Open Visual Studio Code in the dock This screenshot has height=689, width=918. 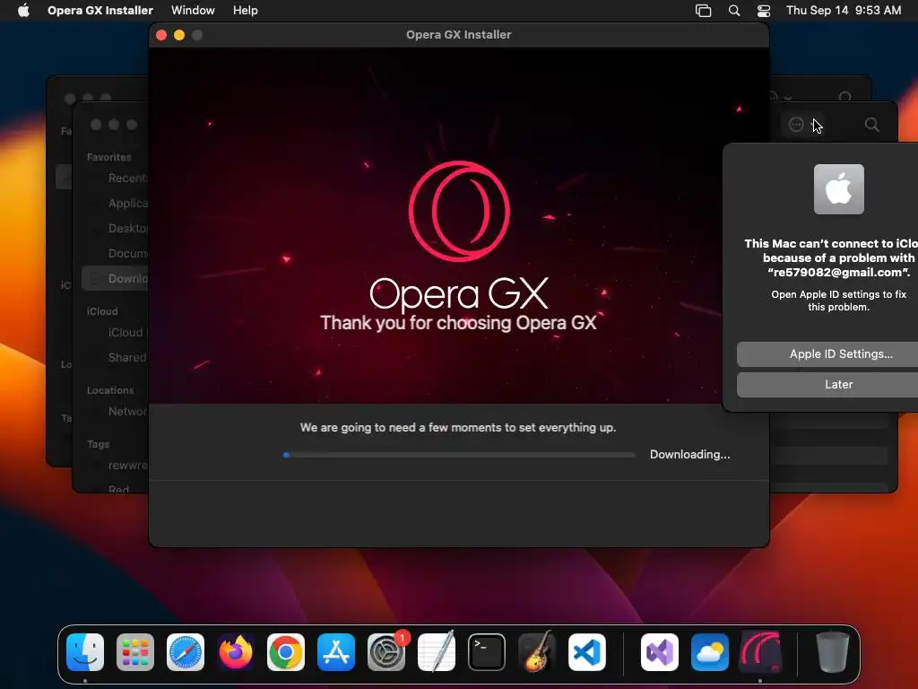point(586,652)
